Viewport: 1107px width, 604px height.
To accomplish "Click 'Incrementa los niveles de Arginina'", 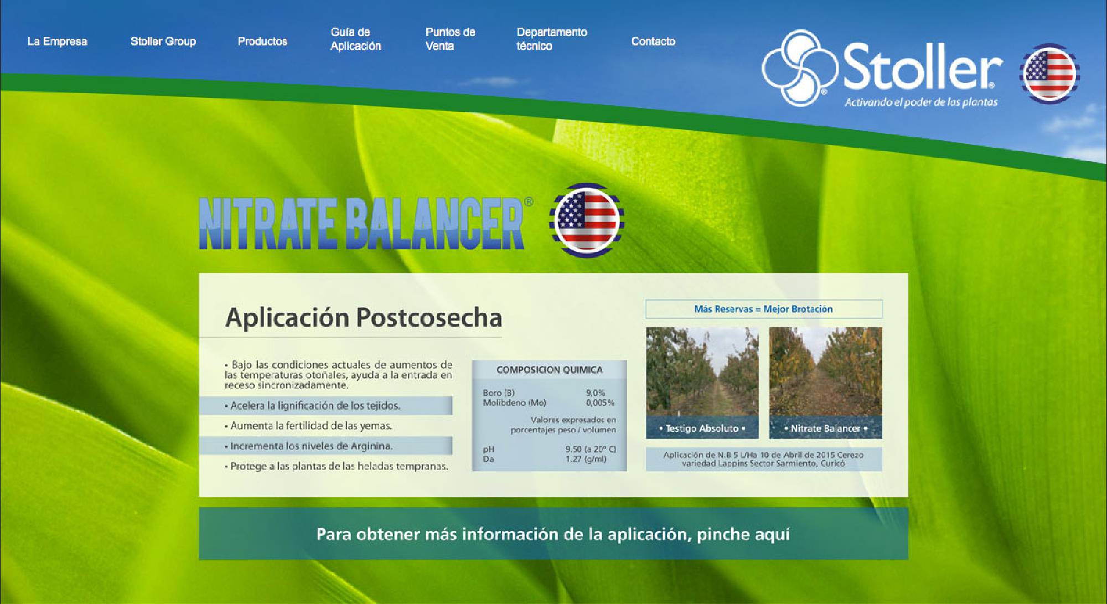I will click(x=326, y=446).
